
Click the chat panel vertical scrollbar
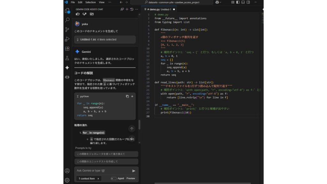point(139,125)
